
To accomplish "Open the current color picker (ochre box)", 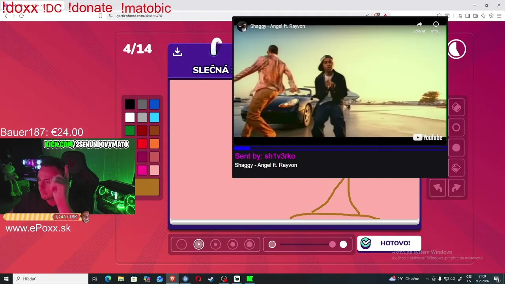I will click(147, 187).
